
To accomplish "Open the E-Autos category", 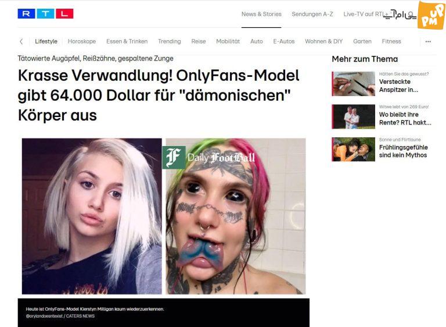I will point(284,41).
